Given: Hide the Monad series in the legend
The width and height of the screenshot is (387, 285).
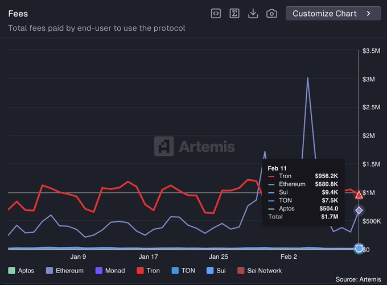Looking at the screenshot, I should (x=110, y=271).
